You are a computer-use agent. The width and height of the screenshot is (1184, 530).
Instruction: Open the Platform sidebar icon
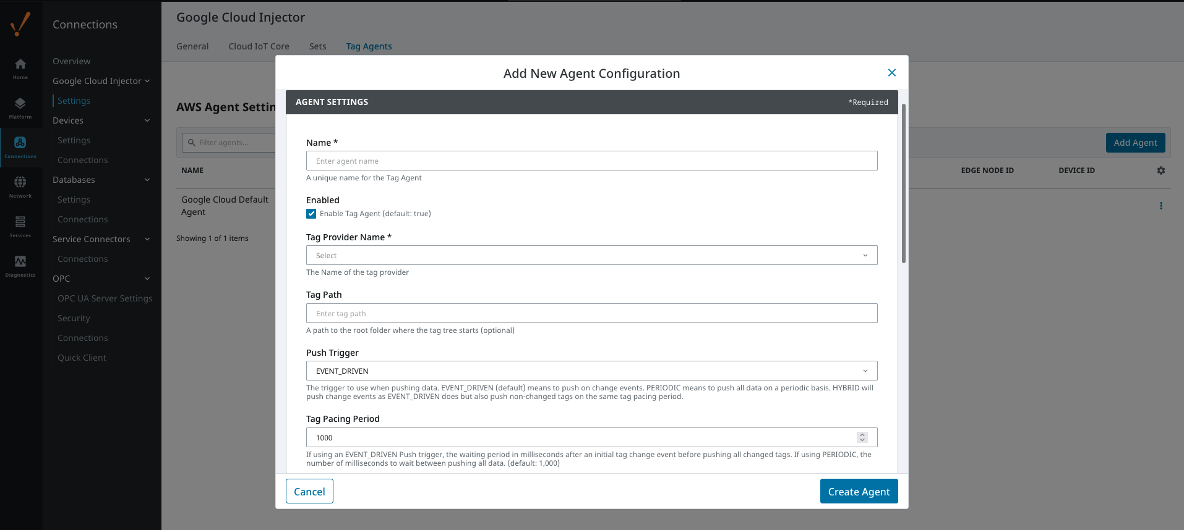click(20, 107)
